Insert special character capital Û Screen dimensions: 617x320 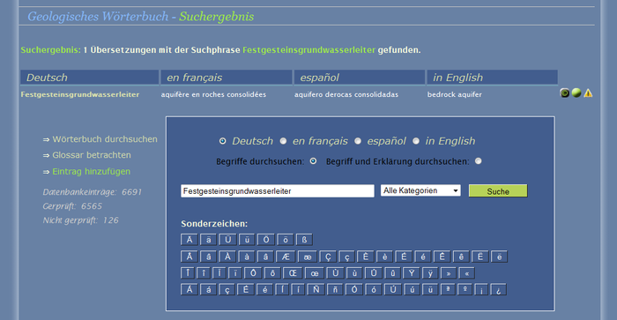374,273
